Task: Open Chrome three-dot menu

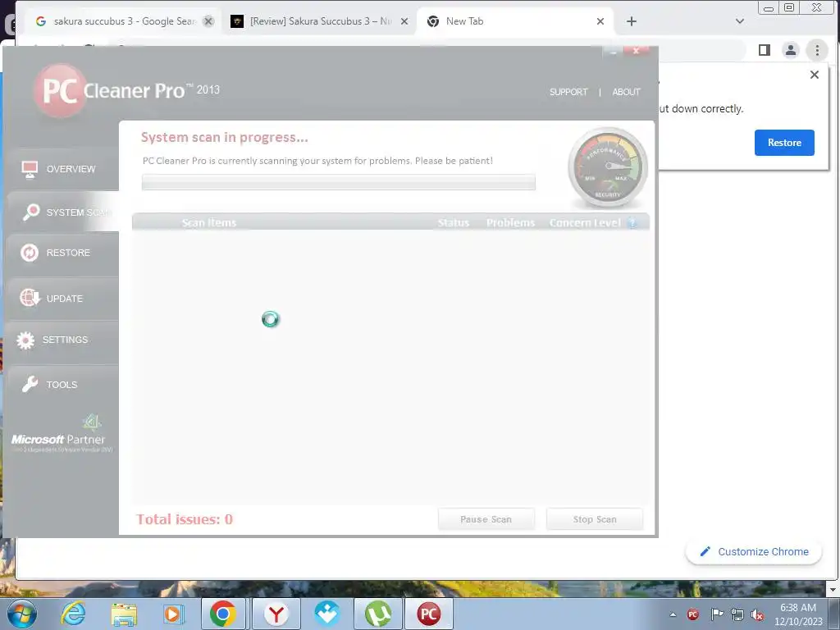Action: [817, 50]
